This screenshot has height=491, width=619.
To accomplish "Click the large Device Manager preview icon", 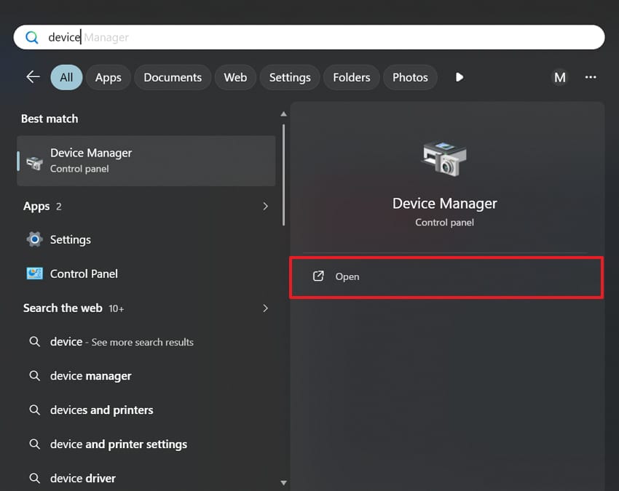I will click(443, 159).
